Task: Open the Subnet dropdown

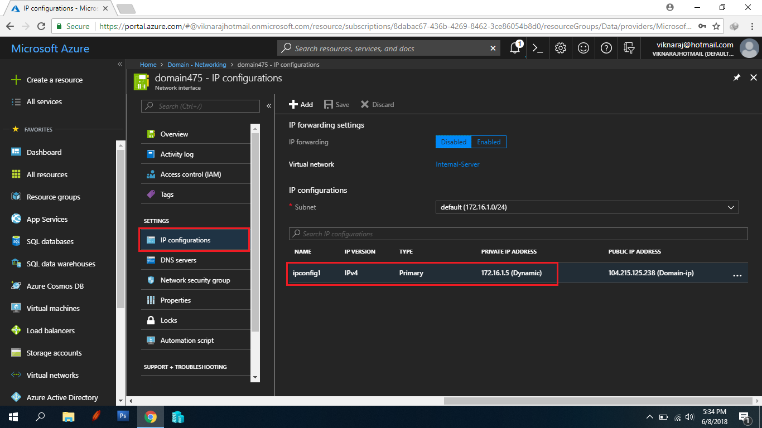Action: 587,207
